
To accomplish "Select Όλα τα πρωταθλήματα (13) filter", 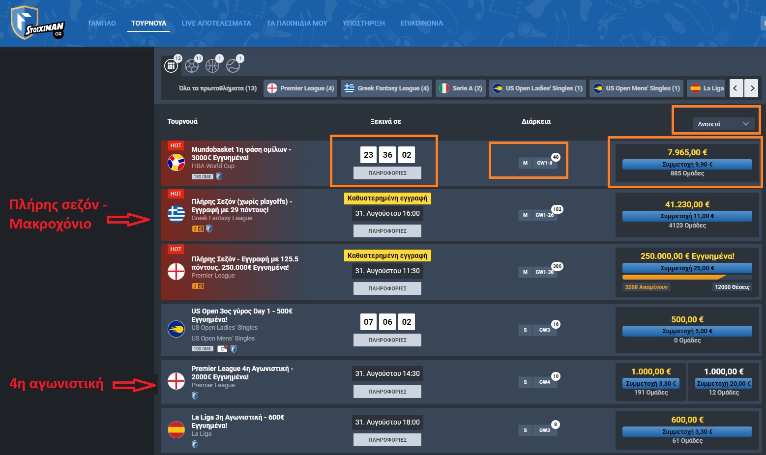I will [218, 88].
